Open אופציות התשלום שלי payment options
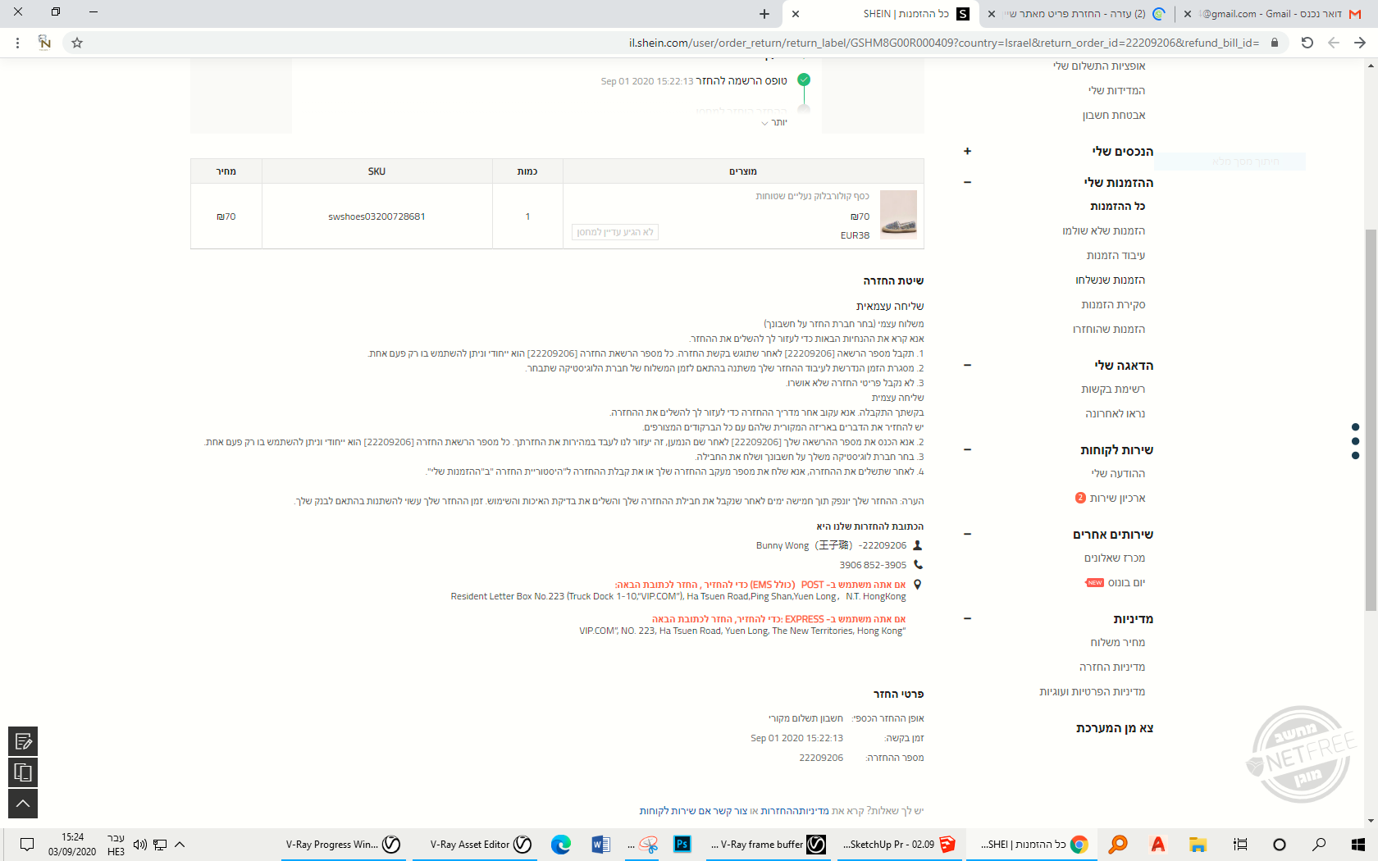Screen dimensions: 1378x861 coord(1099,66)
